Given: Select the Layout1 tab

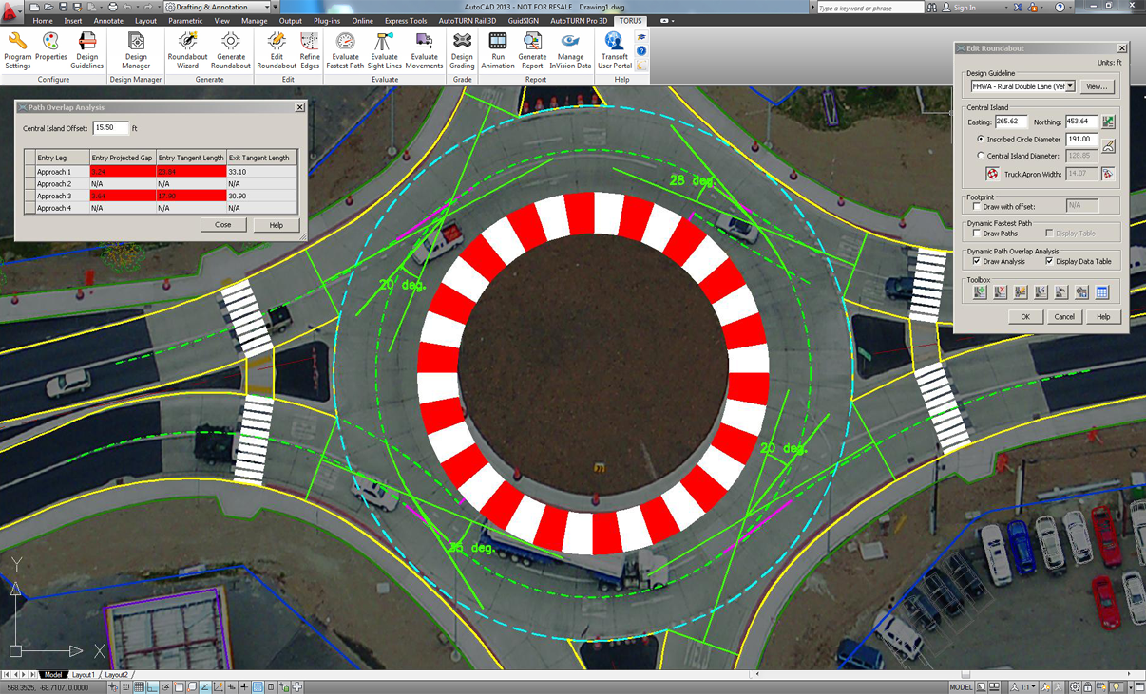Looking at the screenshot, I should pyautogui.click(x=83, y=674).
